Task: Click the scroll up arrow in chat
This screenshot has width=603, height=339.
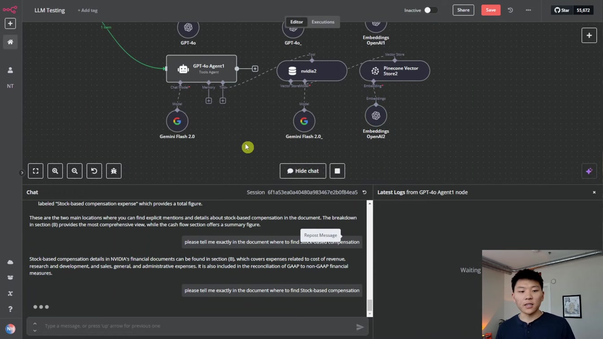Action: click(x=370, y=204)
